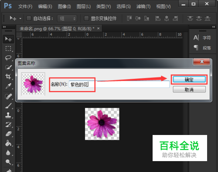
Task: Click Align left edges icon
Action: [158, 18]
